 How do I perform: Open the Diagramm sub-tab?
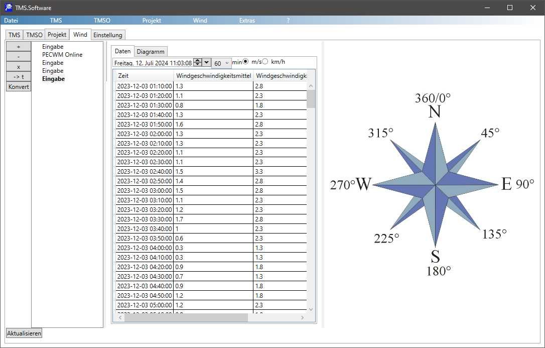(151, 51)
